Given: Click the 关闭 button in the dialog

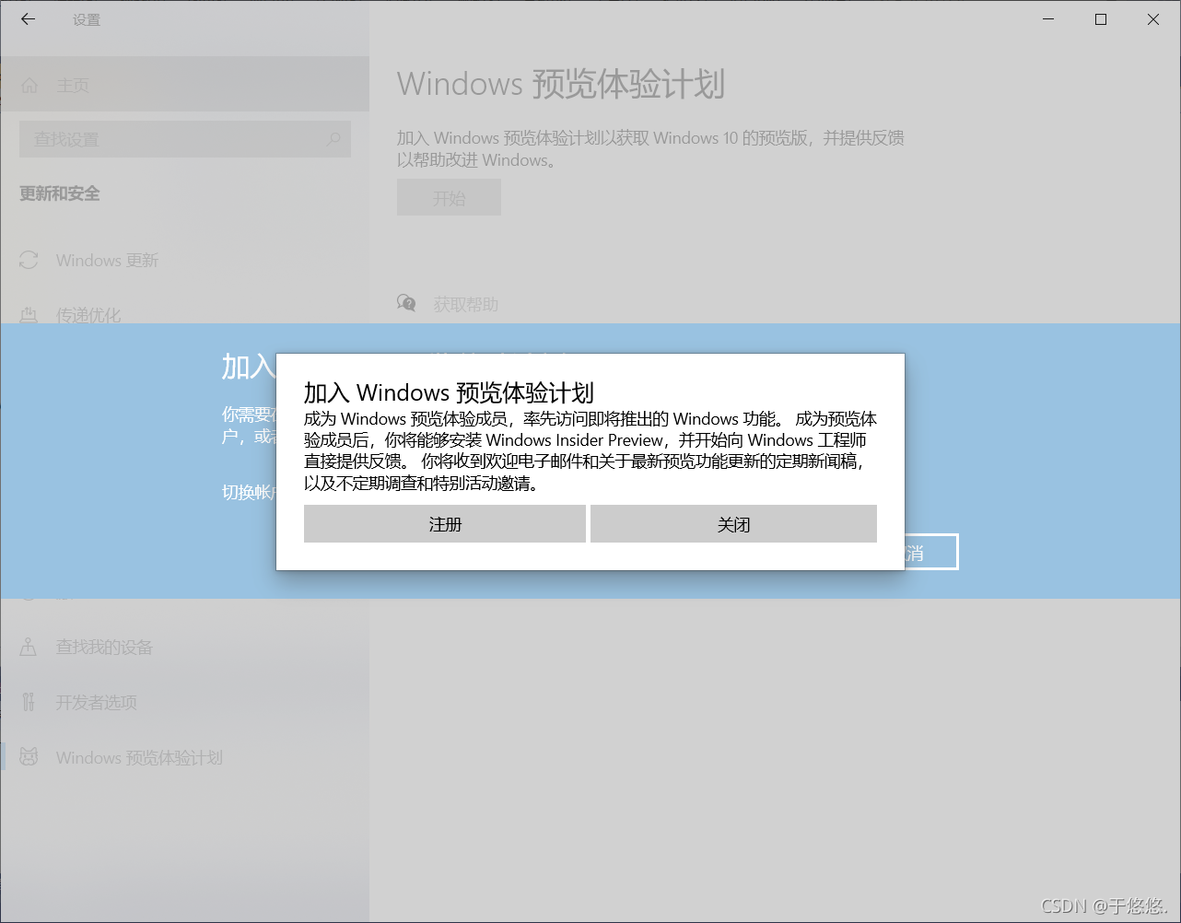Looking at the screenshot, I should click(733, 524).
